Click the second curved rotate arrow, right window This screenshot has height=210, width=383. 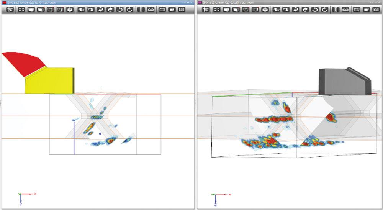click(x=286, y=10)
